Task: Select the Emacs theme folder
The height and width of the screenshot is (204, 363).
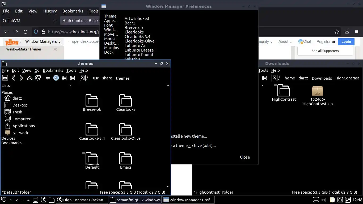Action: point(126,161)
